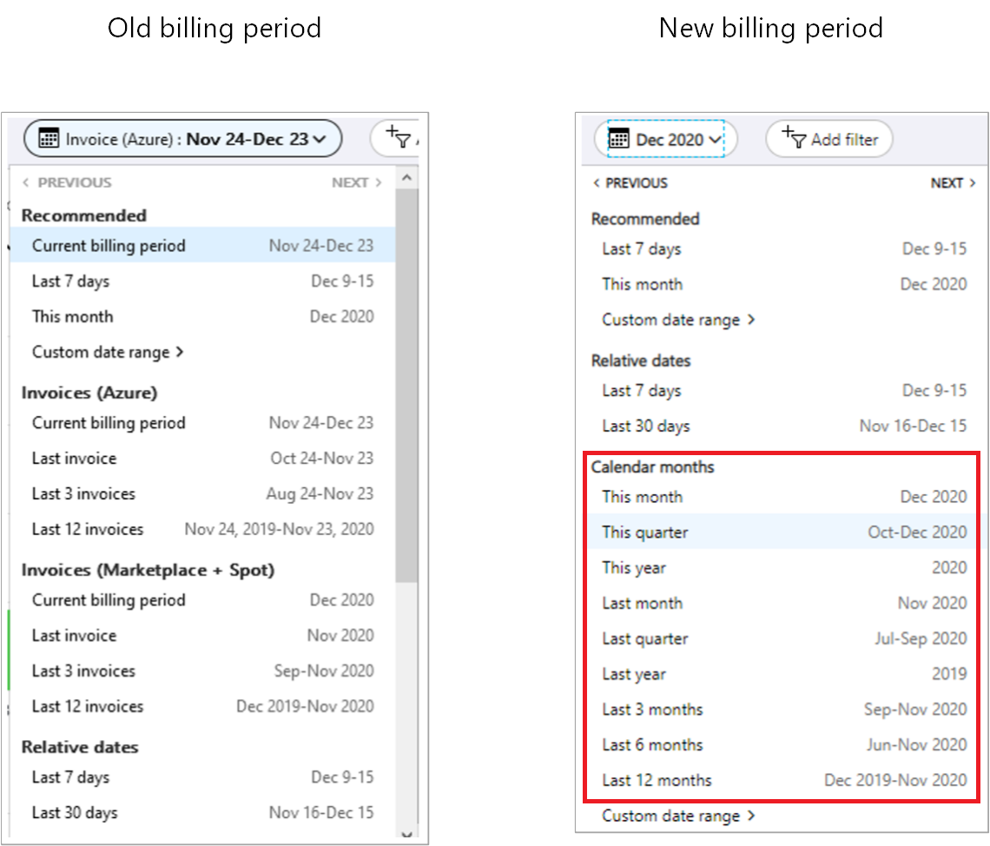Open the Invoice (Azure) Nov 24-Dec 23 dropdown

[x=183, y=138]
